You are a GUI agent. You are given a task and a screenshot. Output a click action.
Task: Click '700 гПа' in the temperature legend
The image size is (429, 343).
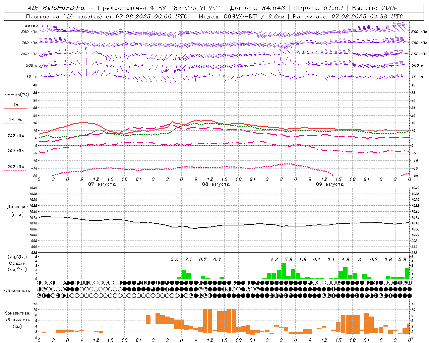pyautogui.click(x=15, y=151)
